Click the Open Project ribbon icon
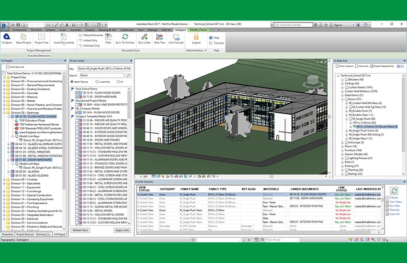This screenshot has height=263, width=407. pos(23,38)
